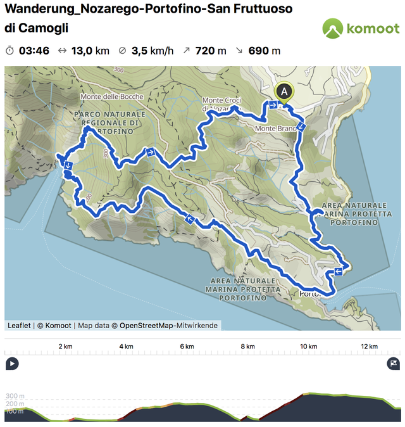Open the OpenStreetMap-Mitwirkende link

(168, 326)
